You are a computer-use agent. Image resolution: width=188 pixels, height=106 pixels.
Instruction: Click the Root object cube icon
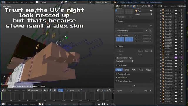pos(136,11)
